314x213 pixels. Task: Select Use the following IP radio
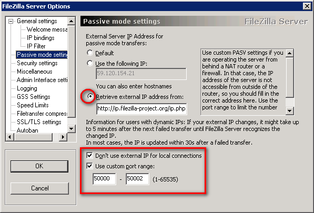coord(90,63)
